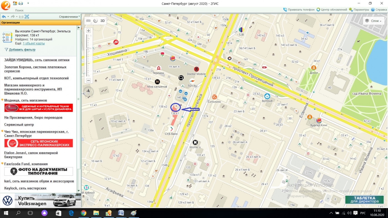Select the ruler measurement tool on map

88,21
